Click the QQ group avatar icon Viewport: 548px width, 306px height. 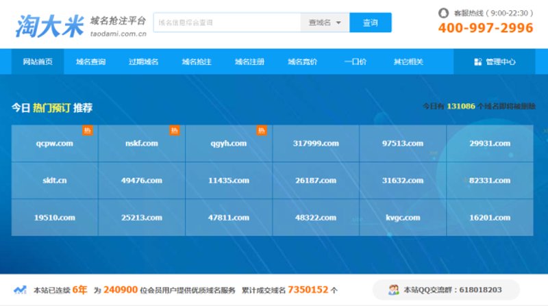[393, 290]
